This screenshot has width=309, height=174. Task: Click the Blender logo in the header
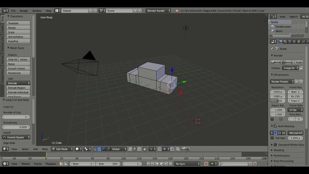point(177,11)
